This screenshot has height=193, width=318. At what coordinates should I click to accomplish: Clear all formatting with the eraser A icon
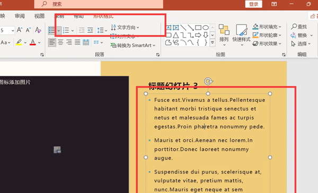coord(38,30)
